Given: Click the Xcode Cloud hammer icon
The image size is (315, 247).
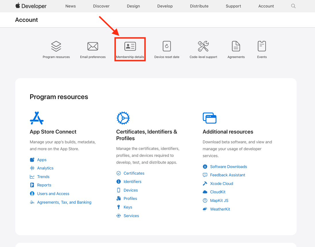Looking at the screenshot, I should pos(205,184).
